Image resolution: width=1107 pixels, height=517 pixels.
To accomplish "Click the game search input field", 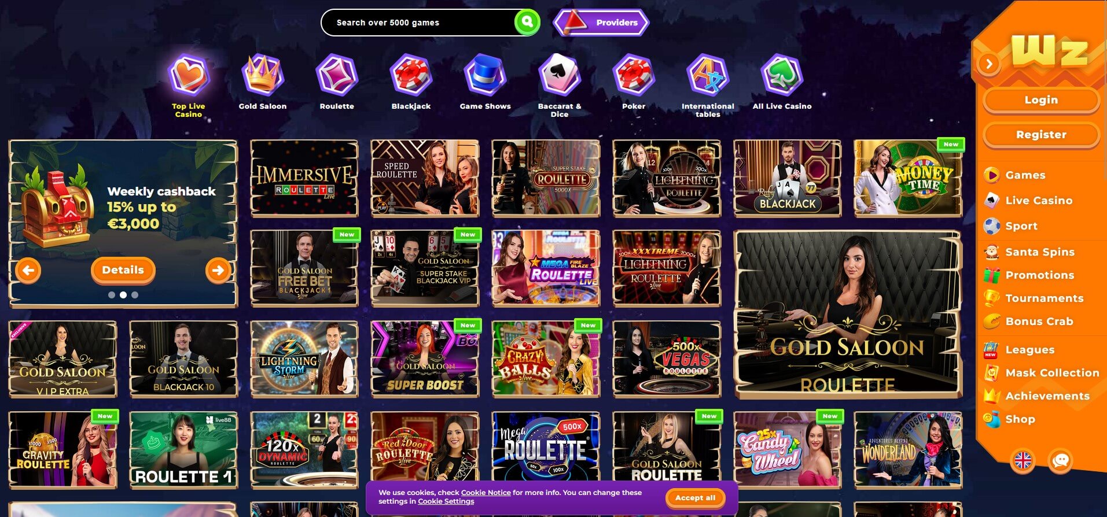I will (x=418, y=23).
